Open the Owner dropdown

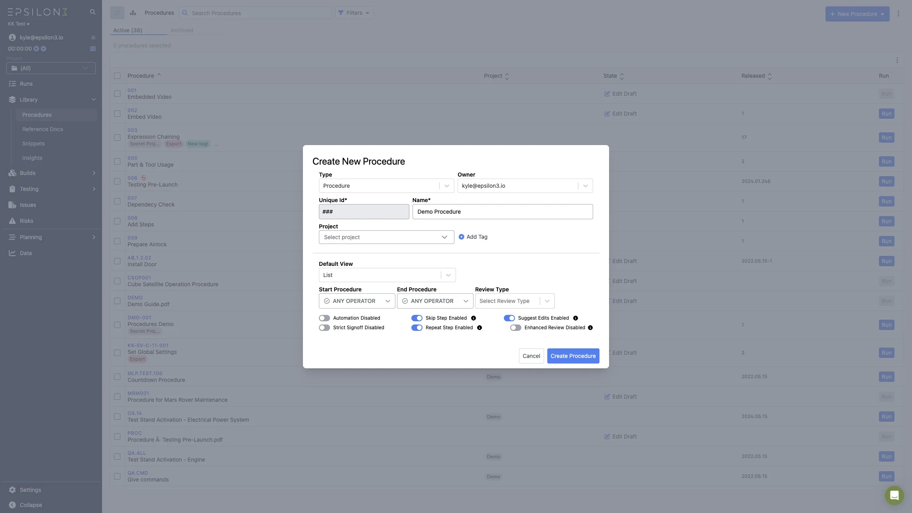[525, 186]
